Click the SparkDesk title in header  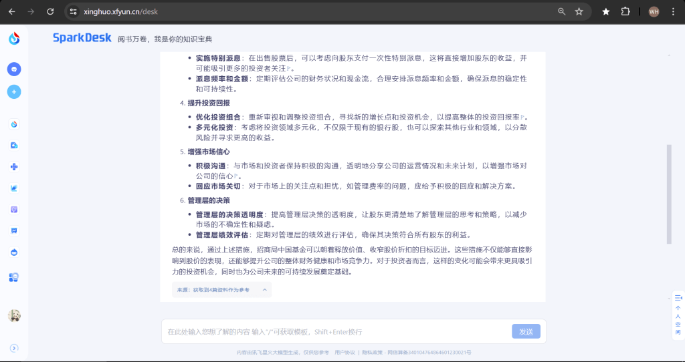[x=82, y=38]
